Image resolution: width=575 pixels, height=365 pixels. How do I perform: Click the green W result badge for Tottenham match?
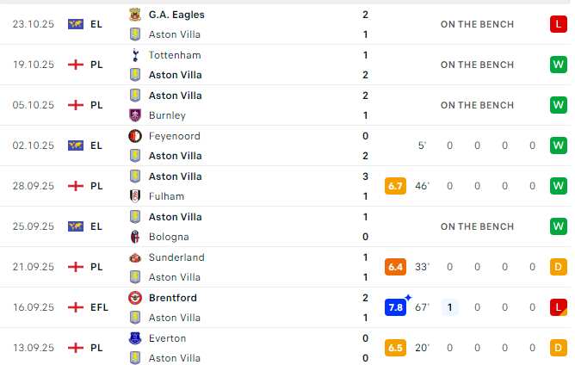click(x=559, y=65)
